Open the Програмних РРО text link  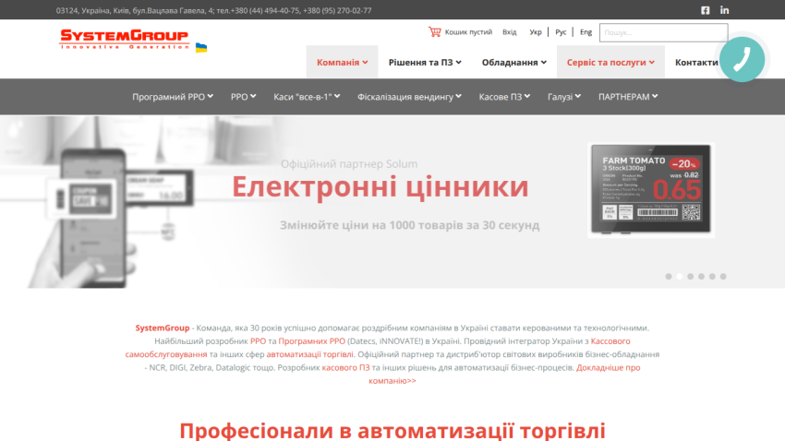[x=312, y=341]
